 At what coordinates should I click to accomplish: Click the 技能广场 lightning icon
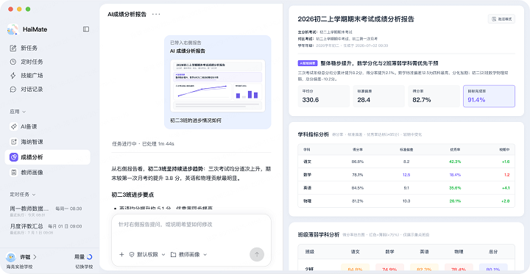click(13, 75)
